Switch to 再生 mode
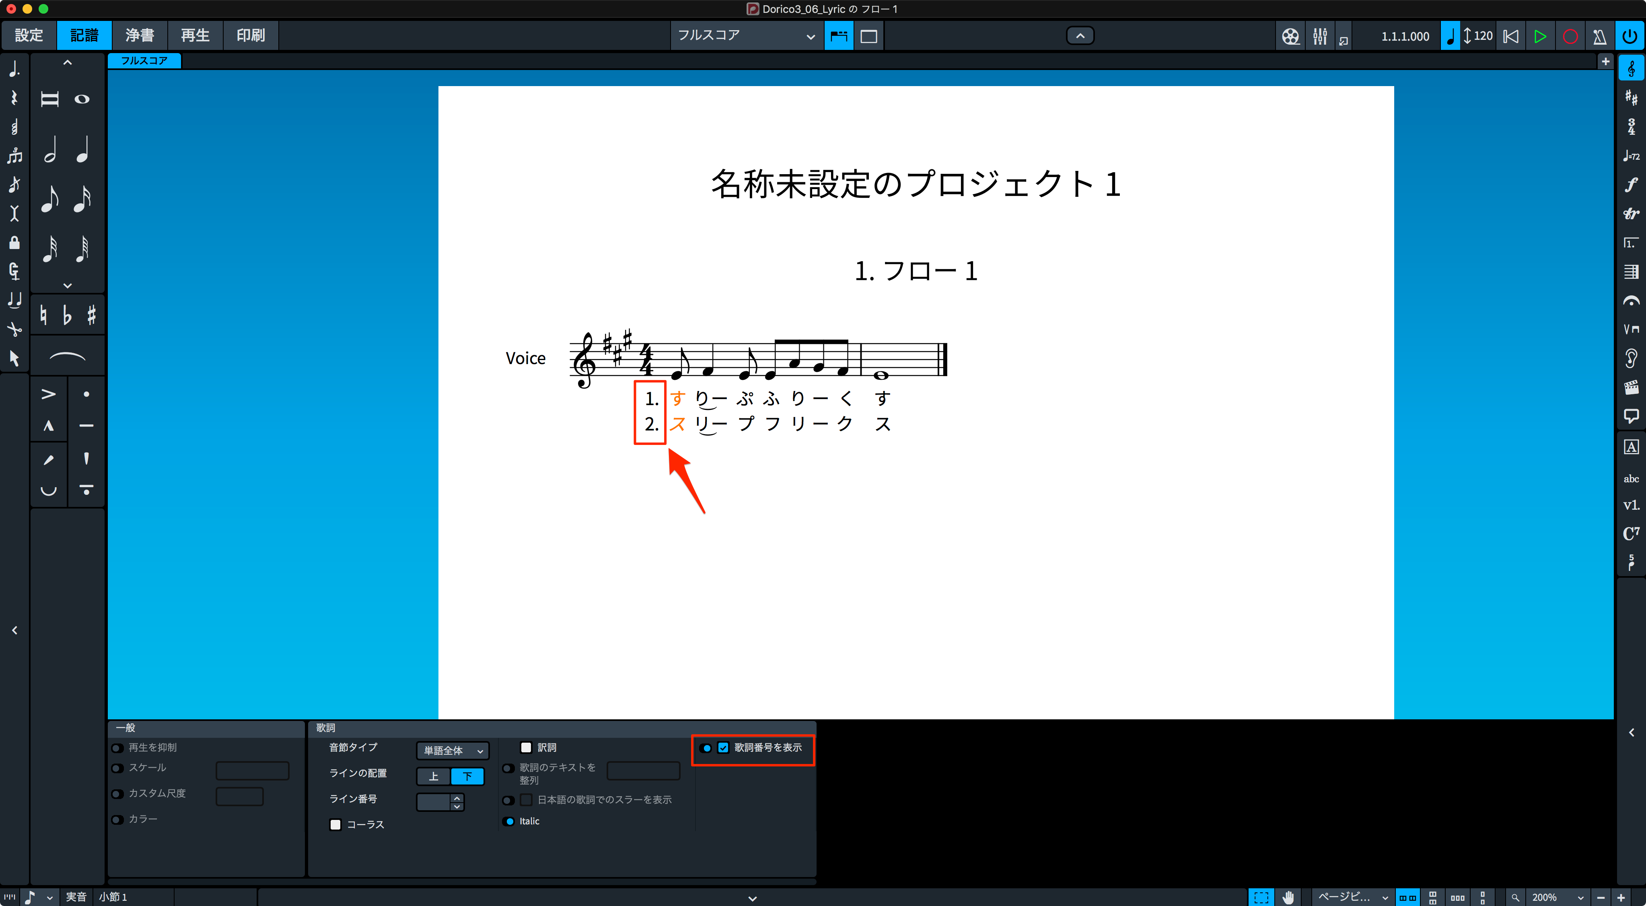Screen dimensions: 1646x906 point(195,36)
